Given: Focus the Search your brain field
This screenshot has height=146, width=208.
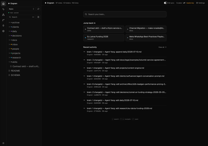Looking at the screenshot, I should [x=125, y=14].
